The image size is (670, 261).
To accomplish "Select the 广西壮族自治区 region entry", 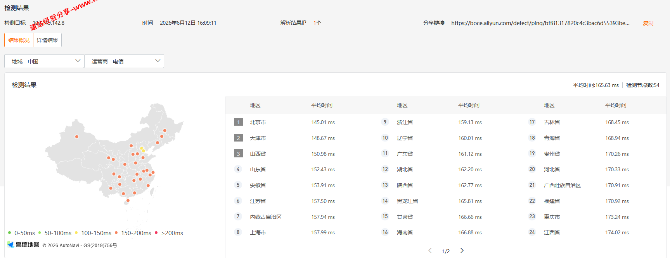I will click(x=562, y=185).
